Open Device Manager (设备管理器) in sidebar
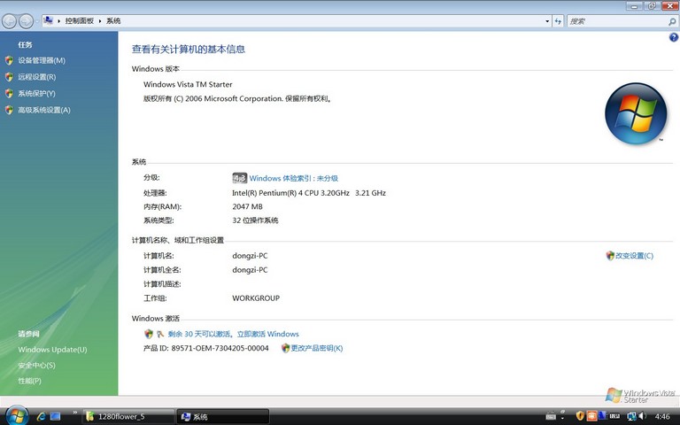Image resolution: width=680 pixels, height=425 pixels. coord(42,60)
